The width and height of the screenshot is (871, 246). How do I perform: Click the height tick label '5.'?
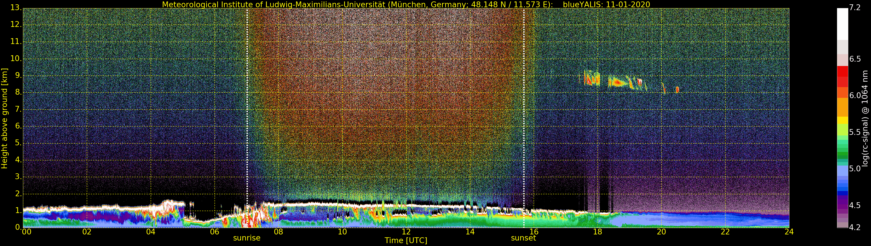click(x=18, y=143)
